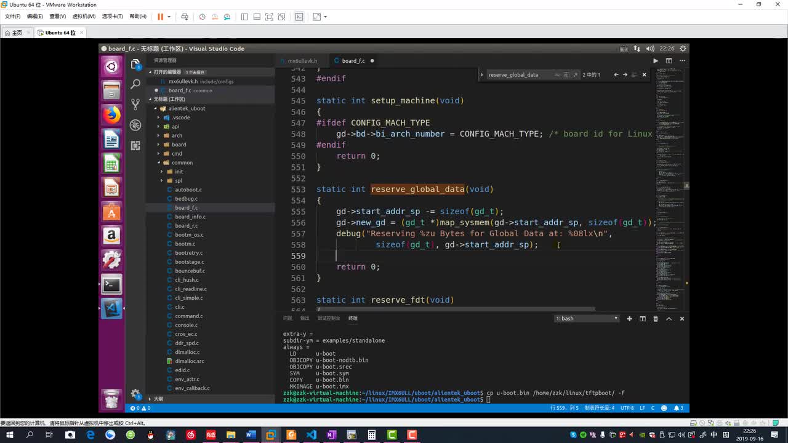This screenshot has height=443, width=788.
Task: Open Source Control view in activity bar
Action: pyautogui.click(x=135, y=105)
